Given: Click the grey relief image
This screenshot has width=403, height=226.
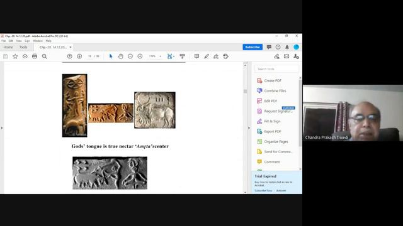Looking at the screenshot, I should (110, 173).
